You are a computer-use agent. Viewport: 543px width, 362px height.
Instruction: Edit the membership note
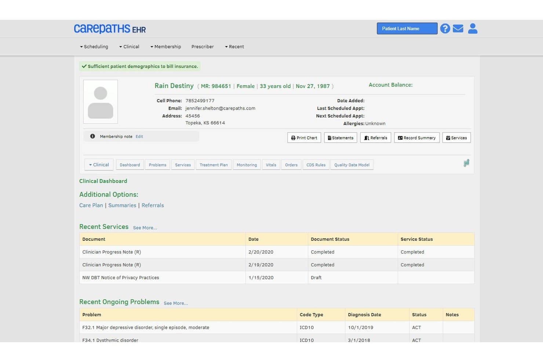point(139,136)
